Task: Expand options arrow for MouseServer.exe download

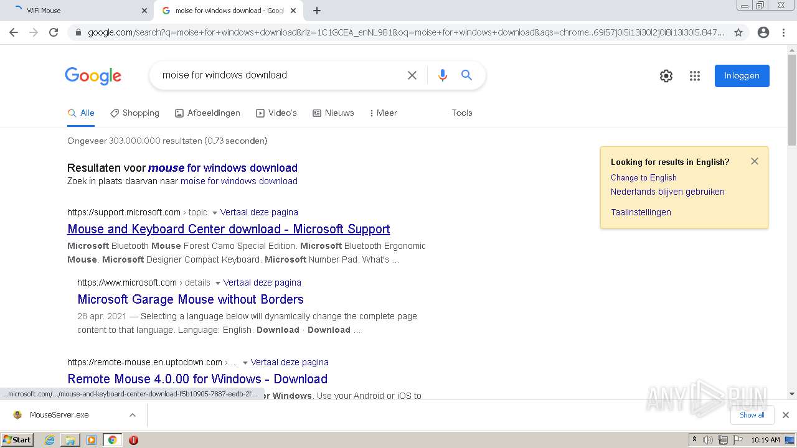Action: [133, 415]
